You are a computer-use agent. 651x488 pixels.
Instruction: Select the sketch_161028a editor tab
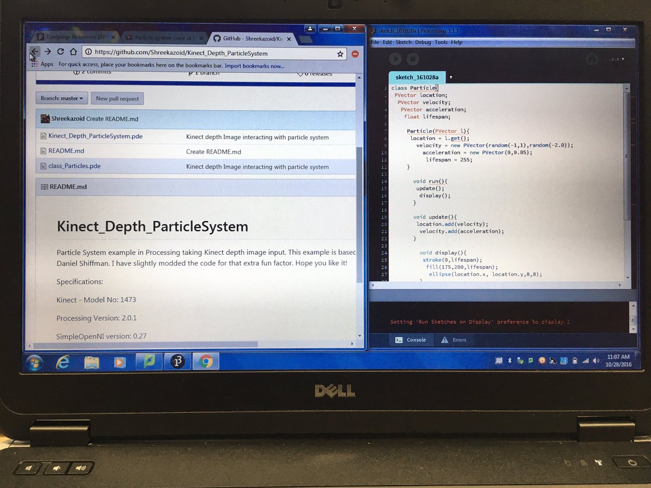(x=417, y=78)
